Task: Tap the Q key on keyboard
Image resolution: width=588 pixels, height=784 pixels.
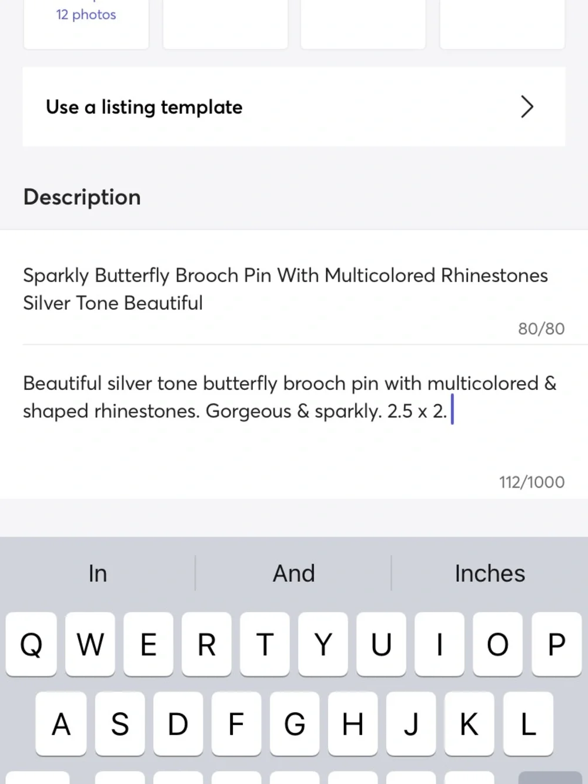Action: (31, 644)
